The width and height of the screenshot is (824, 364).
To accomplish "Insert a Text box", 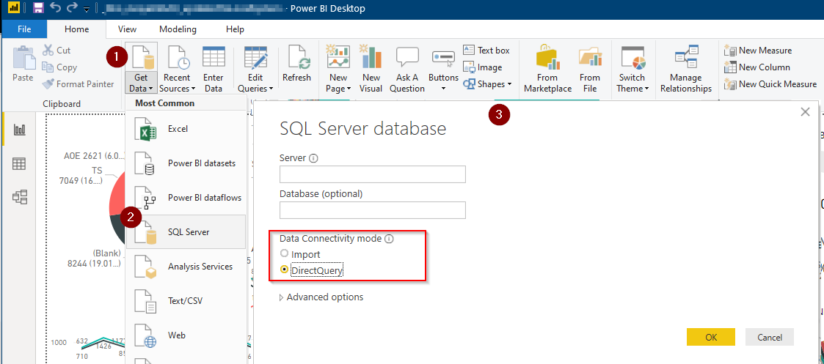I will (x=486, y=51).
